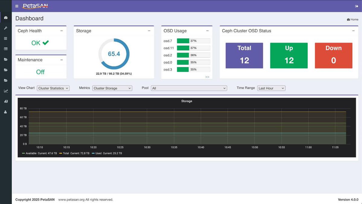Click the Copyright 2025 PetaSAN footer text

[x=35, y=199]
